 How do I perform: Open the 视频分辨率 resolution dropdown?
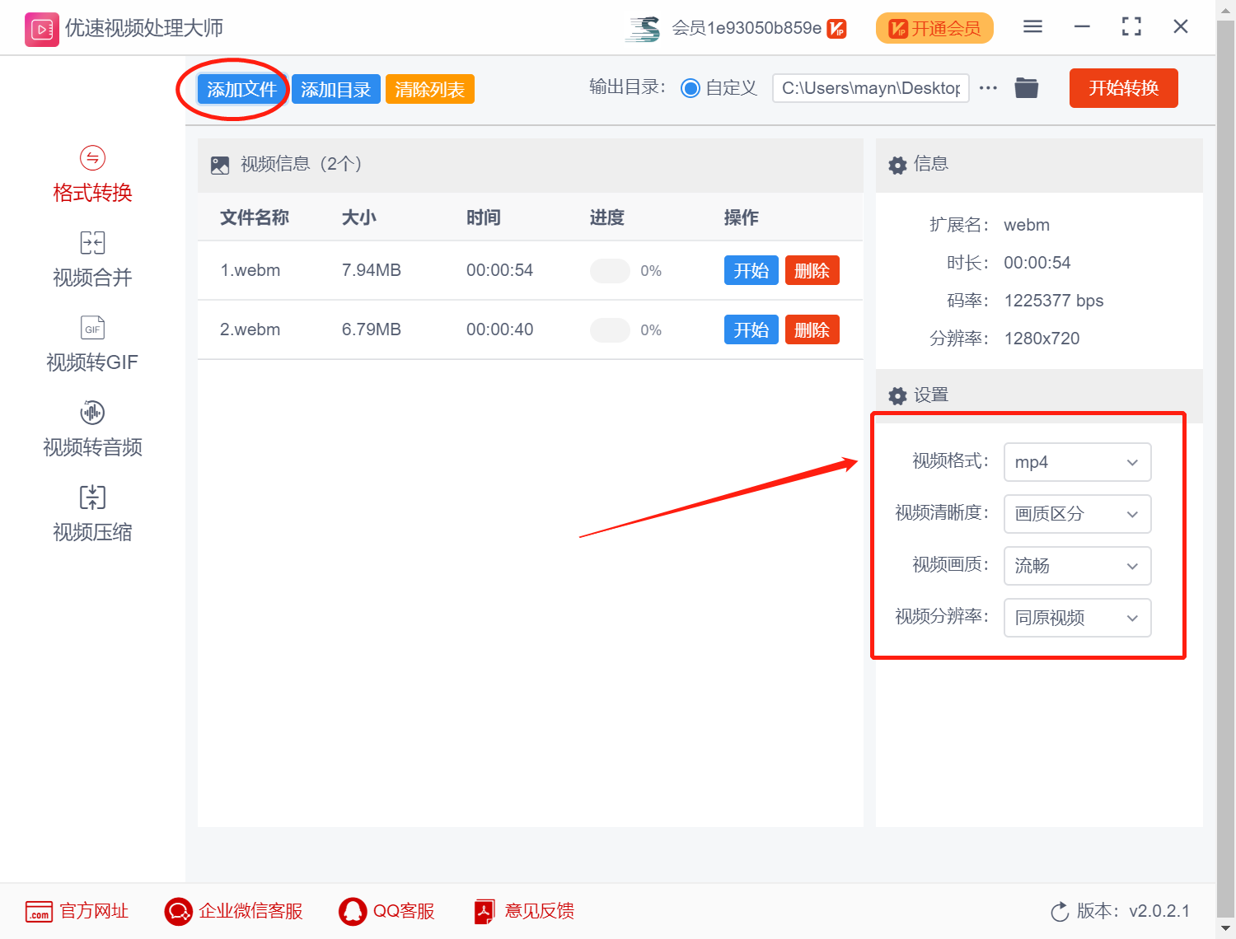pos(1077,618)
